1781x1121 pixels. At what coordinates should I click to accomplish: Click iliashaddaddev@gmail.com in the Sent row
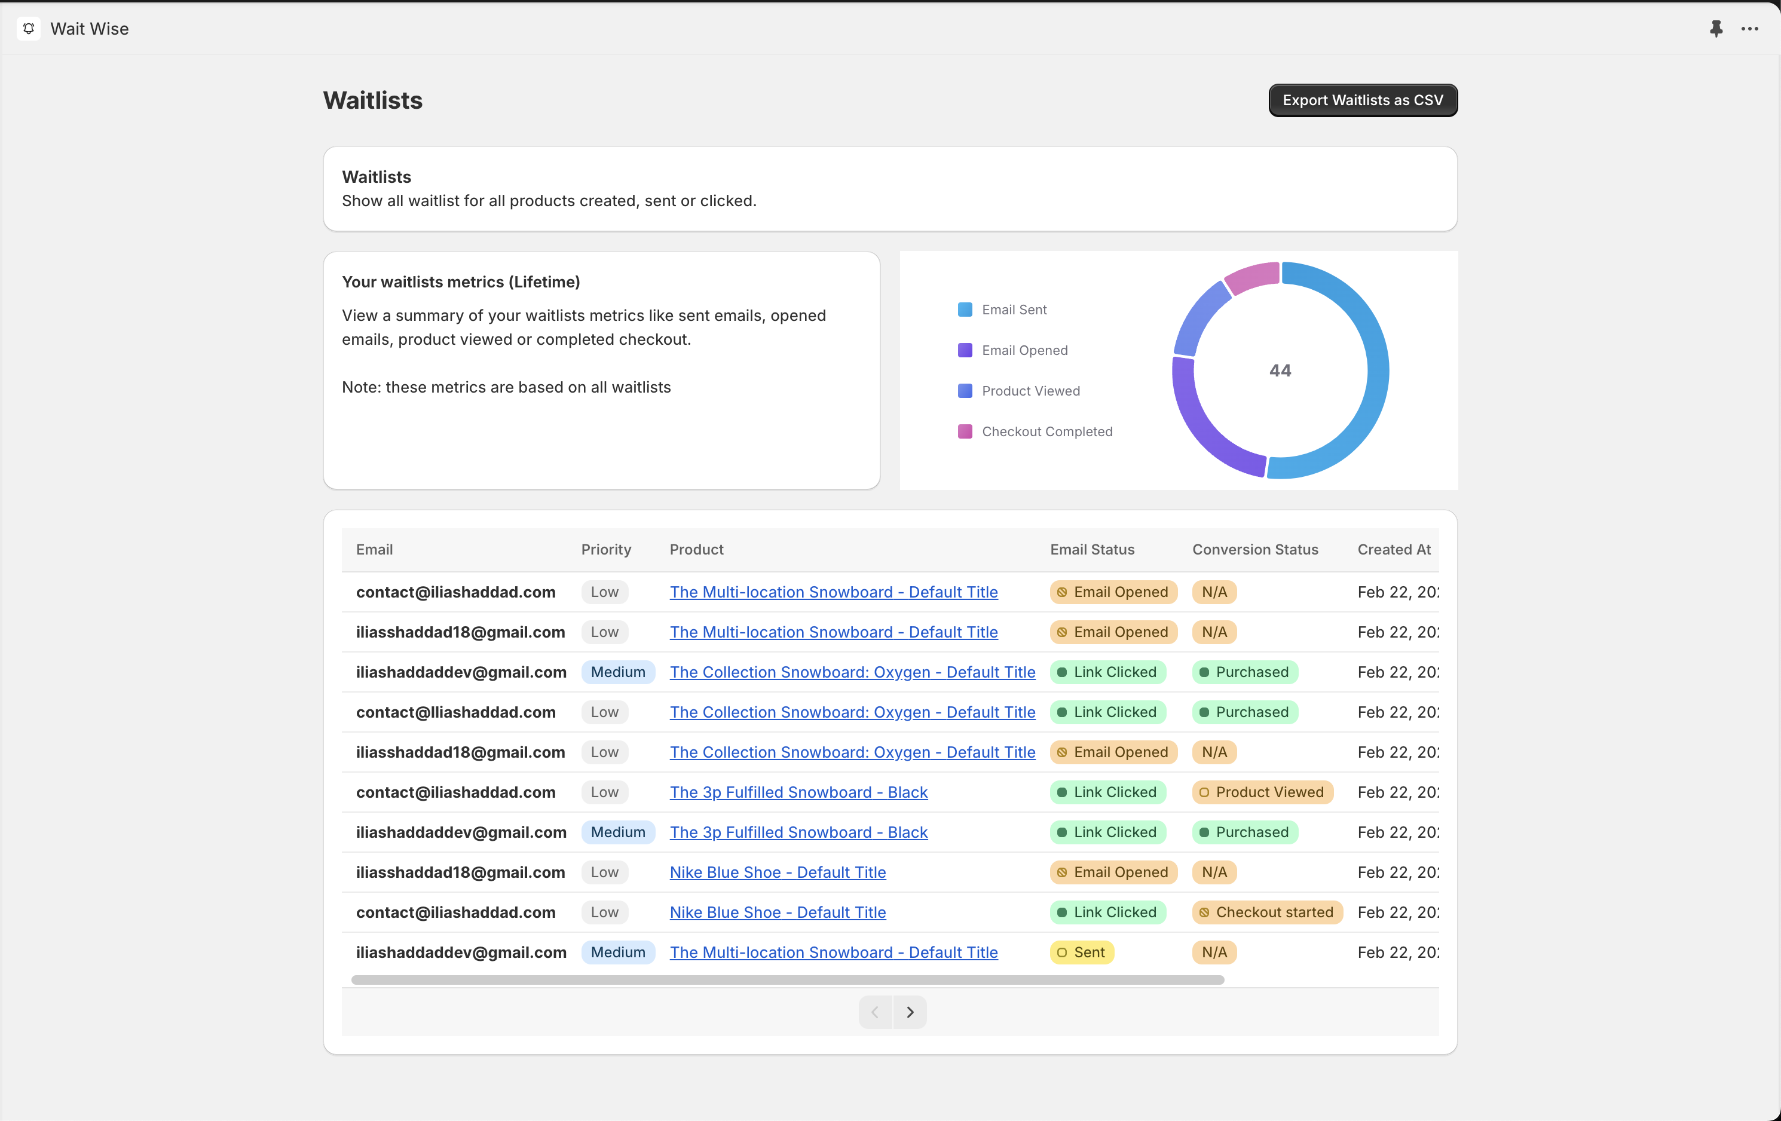click(461, 952)
